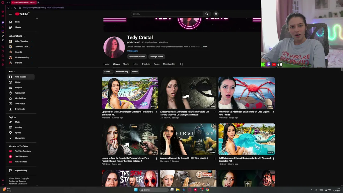This screenshot has height=193, width=343.
Task: Click the Customize channel button
Action: pyautogui.click(x=137, y=57)
